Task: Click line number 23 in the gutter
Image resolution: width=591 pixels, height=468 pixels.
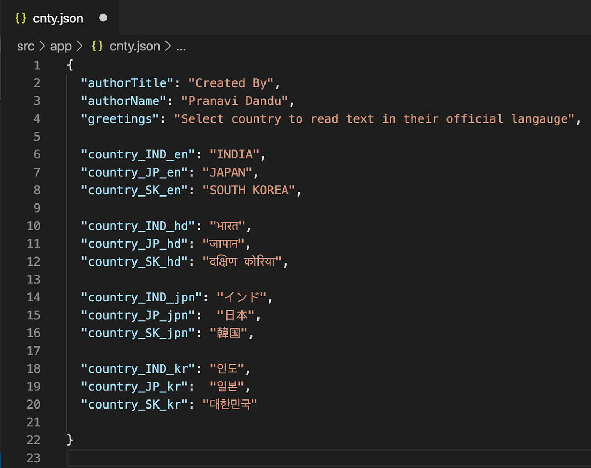Action: click(x=34, y=458)
